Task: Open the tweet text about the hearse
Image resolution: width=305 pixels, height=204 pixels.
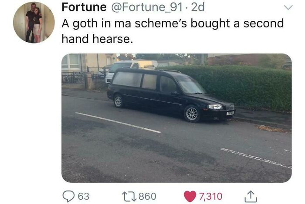Action: click(x=173, y=31)
